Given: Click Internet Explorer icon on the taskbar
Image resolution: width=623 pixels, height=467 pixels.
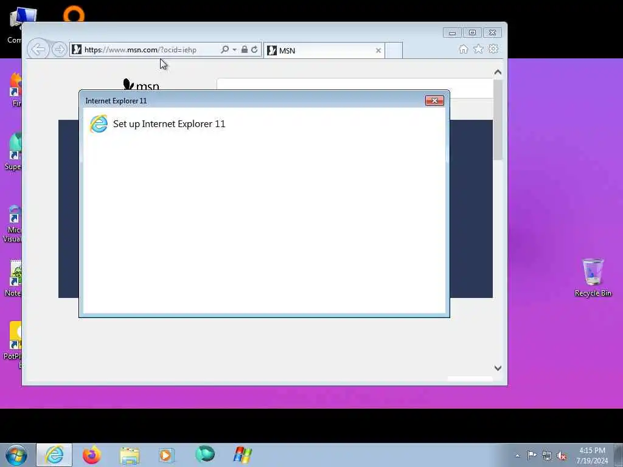Looking at the screenshot, I should [x=54, y=455].
